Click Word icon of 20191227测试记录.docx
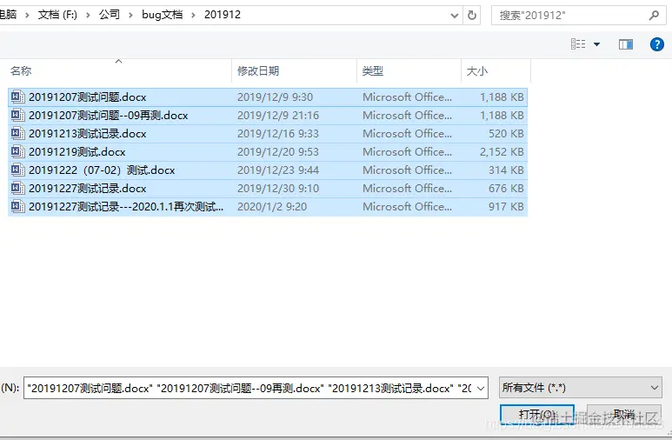 coord(17,189)
